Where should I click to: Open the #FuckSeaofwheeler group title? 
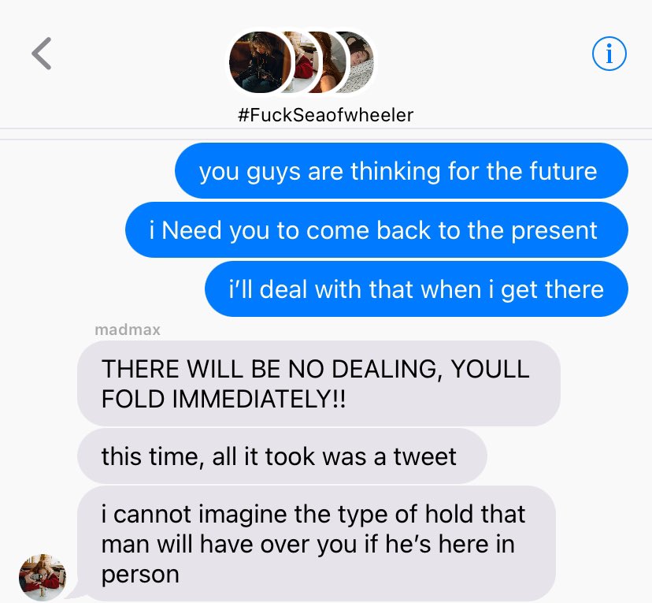click(x=325, y=115)
